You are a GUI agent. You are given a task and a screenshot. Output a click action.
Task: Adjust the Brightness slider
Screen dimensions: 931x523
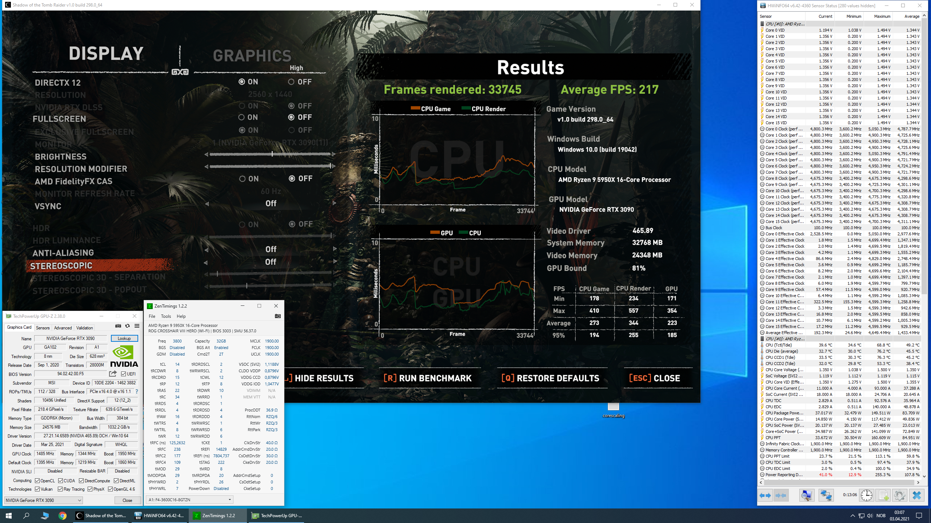(x=270, y=154)
